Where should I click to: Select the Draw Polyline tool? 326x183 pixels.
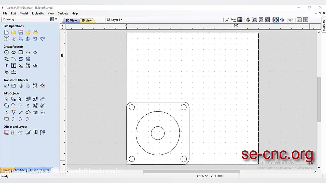coord(6,59)
